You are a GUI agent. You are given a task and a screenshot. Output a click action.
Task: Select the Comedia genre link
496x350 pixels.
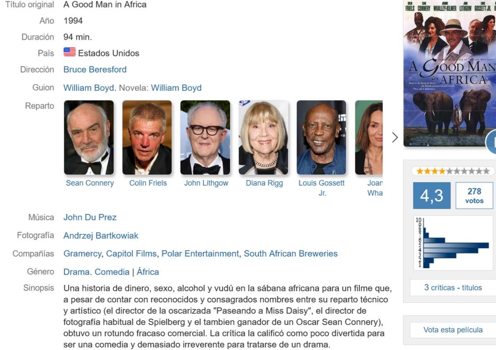[x=112, y=272]
